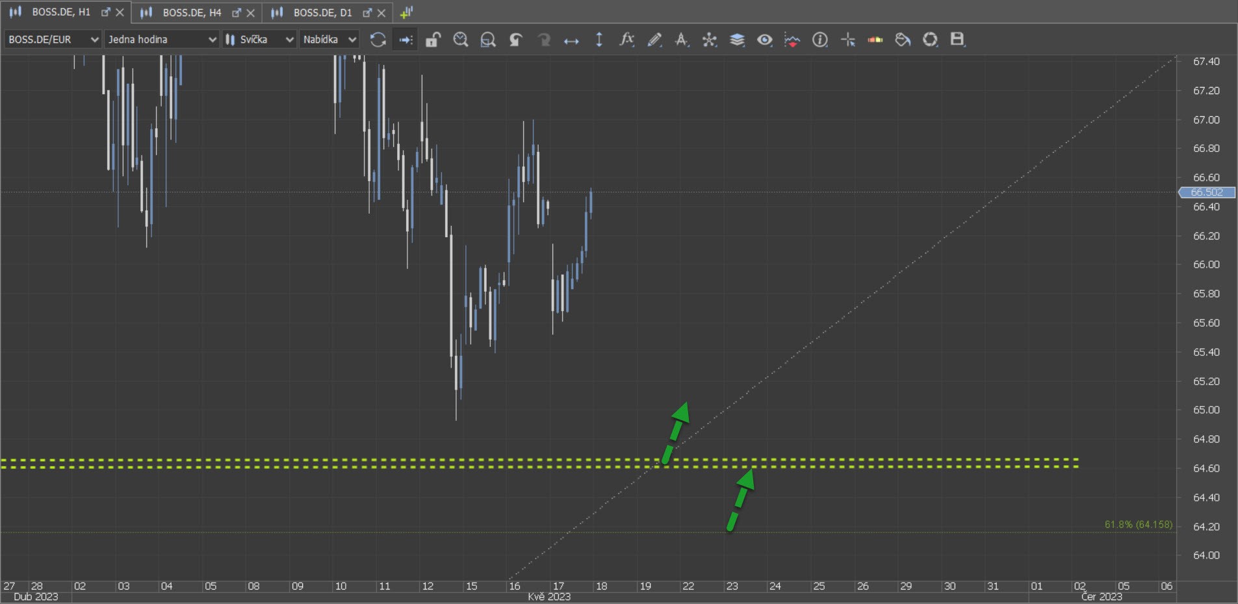Open the Jedna hodina timeframe dropdown
The image size is (1238, 604).
tap(161, 40)
